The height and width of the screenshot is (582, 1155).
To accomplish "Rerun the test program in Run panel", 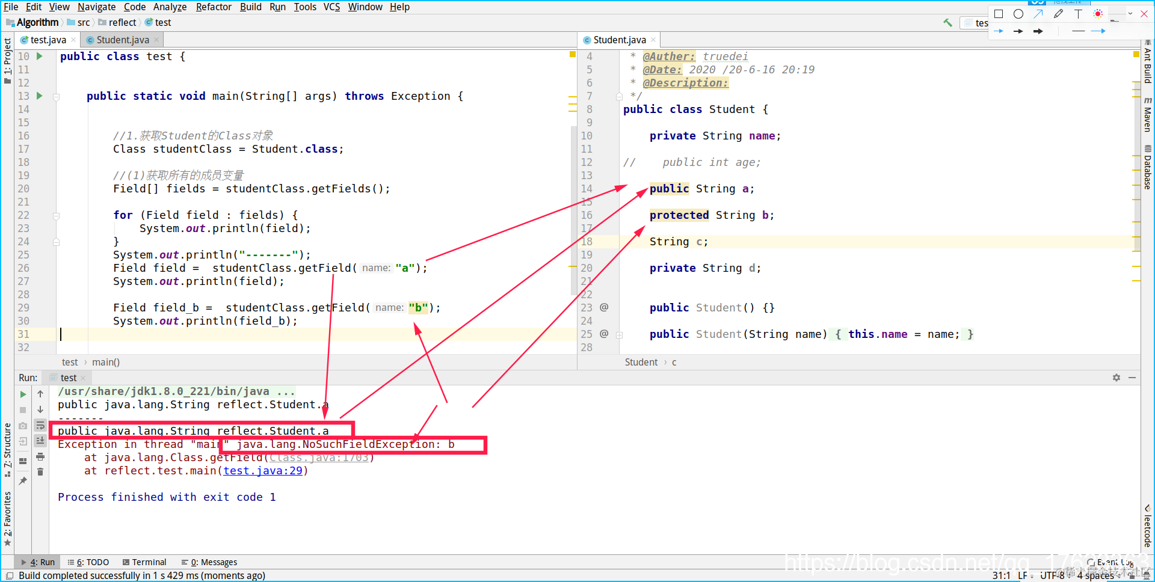I will point(23,394).
